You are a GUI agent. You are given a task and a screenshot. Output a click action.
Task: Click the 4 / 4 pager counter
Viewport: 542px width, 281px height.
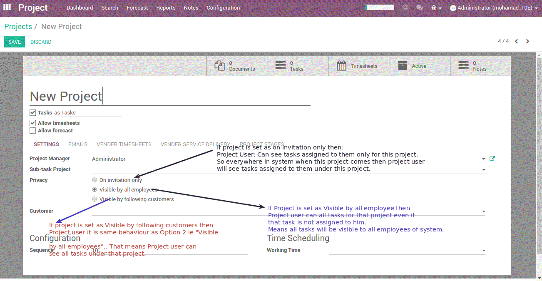503,41
